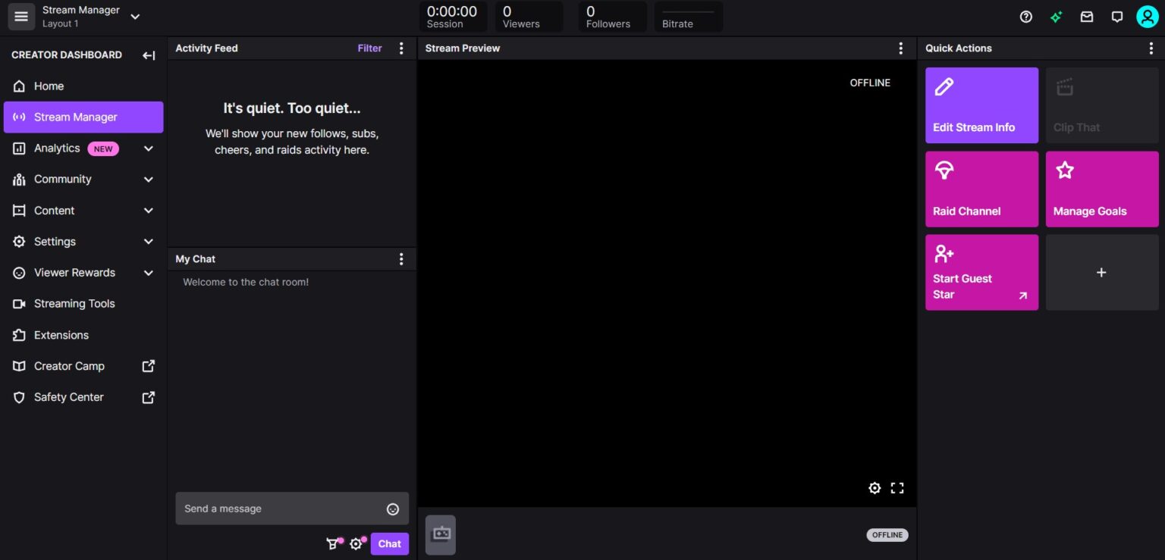The image size is (1165, 560).
Task: Open the Activity Feed options menu
Action: 401,48
